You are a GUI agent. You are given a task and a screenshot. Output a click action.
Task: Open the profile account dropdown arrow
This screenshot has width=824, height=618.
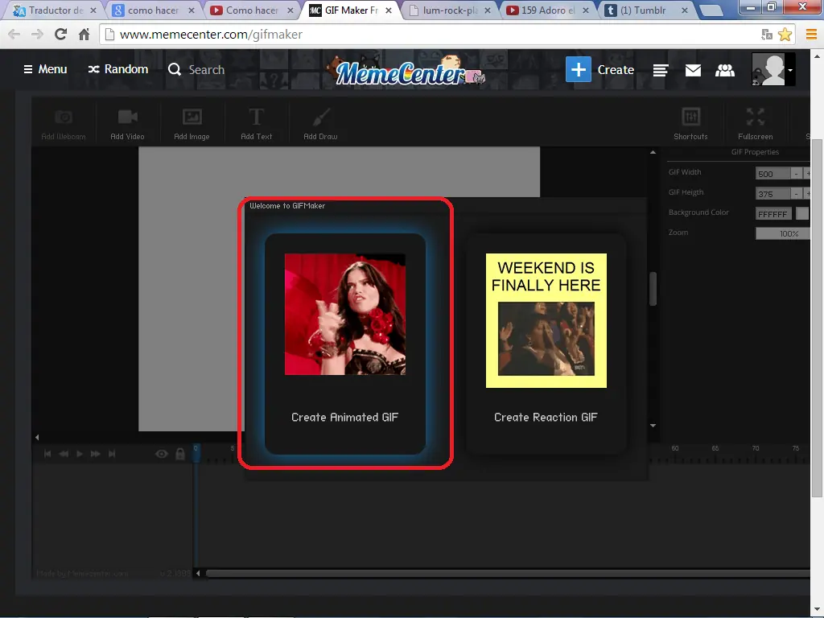pyautogui.click(x=792, y=69)
